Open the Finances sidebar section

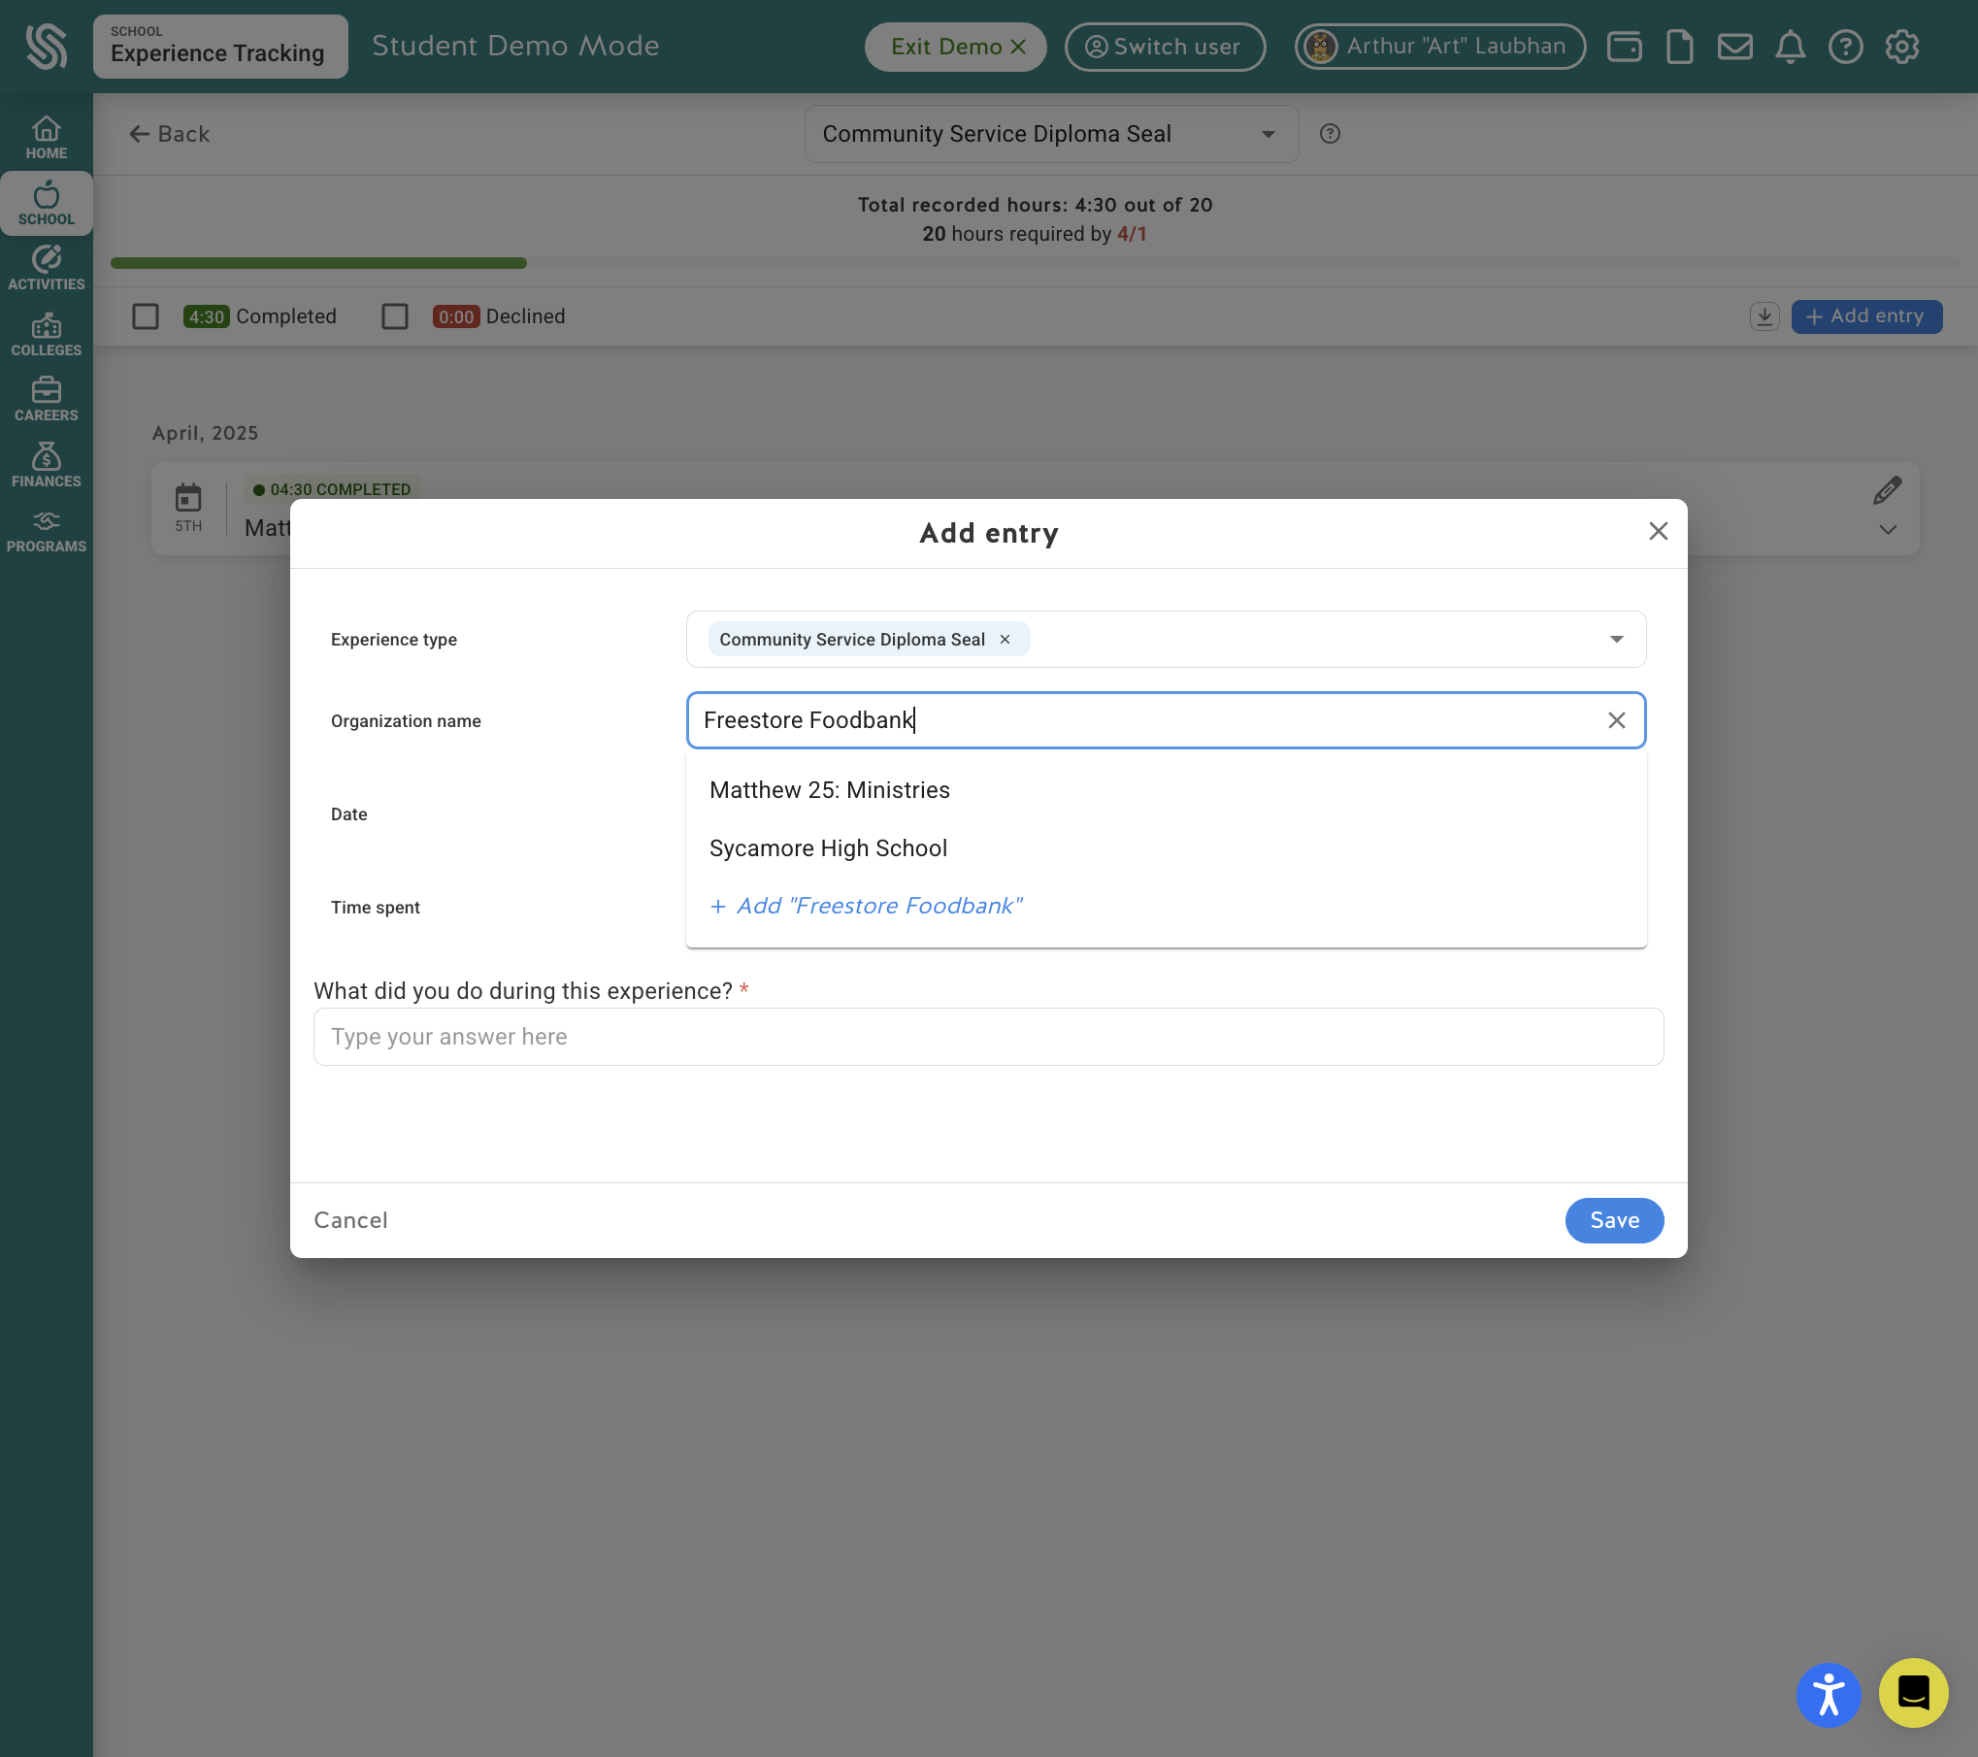coord(46,465)
